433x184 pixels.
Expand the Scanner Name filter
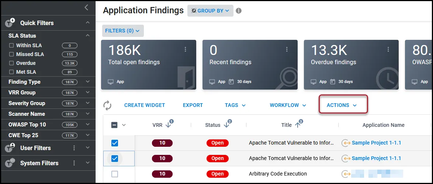(x=87, y=114)
